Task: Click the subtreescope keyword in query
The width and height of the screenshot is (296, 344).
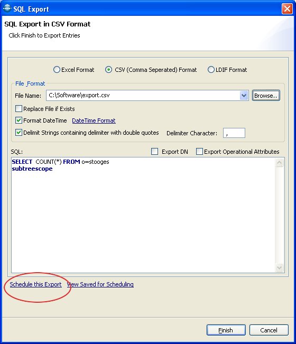Action: click(32, 169)
